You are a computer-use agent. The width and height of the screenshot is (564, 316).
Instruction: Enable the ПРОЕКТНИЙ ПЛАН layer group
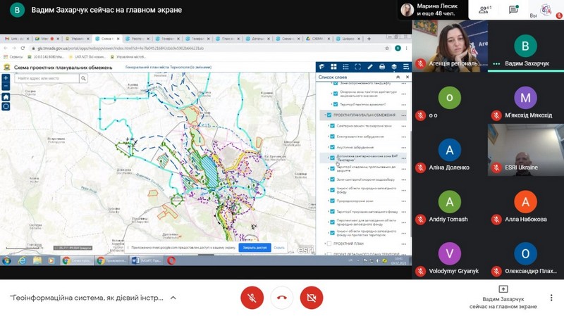point(329,244)
